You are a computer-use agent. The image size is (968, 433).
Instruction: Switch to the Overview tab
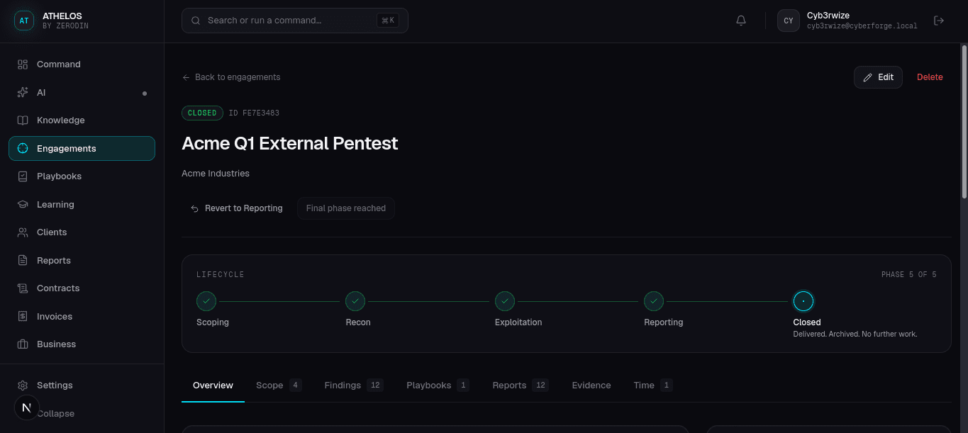click(213, 386)
